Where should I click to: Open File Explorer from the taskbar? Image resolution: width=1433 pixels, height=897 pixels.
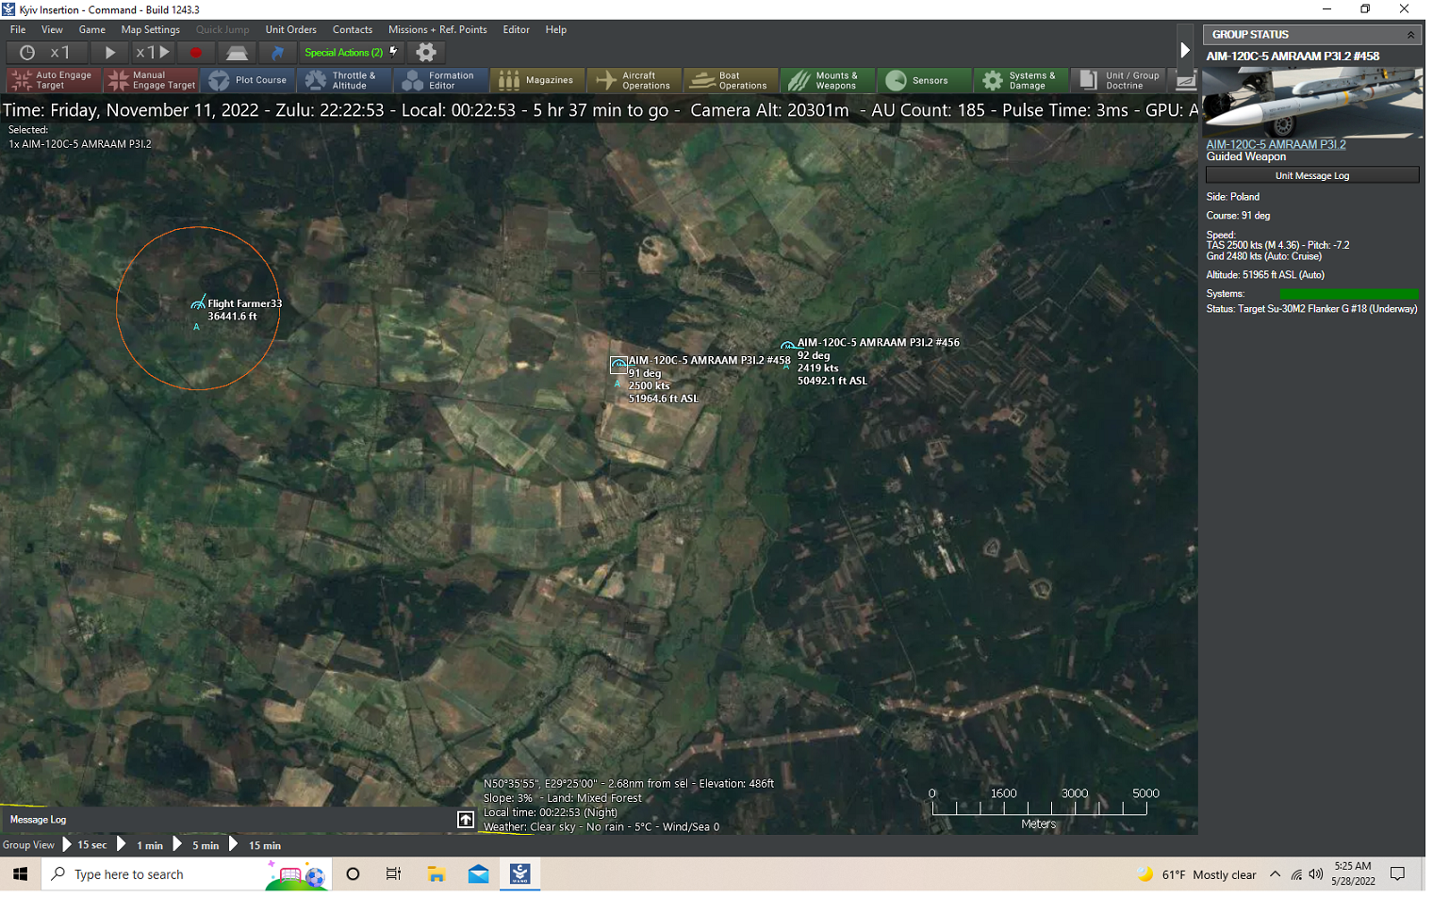click(x=436, y=874)
